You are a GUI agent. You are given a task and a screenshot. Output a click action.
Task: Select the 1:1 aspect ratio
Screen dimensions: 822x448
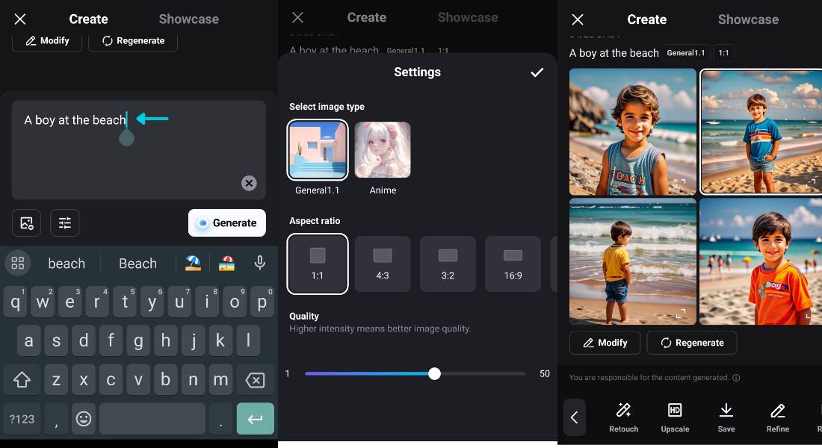pos(317,264)
